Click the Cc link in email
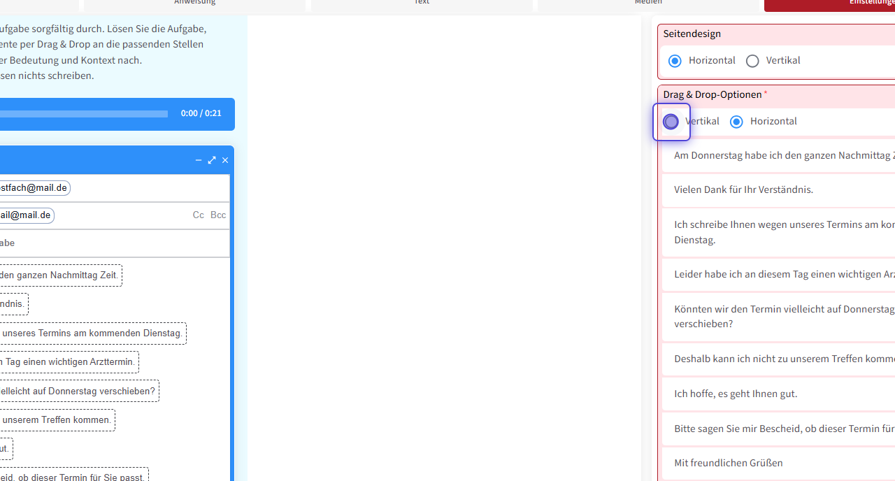The height and width of the screenshot is (481, 895). click(199, 215)
